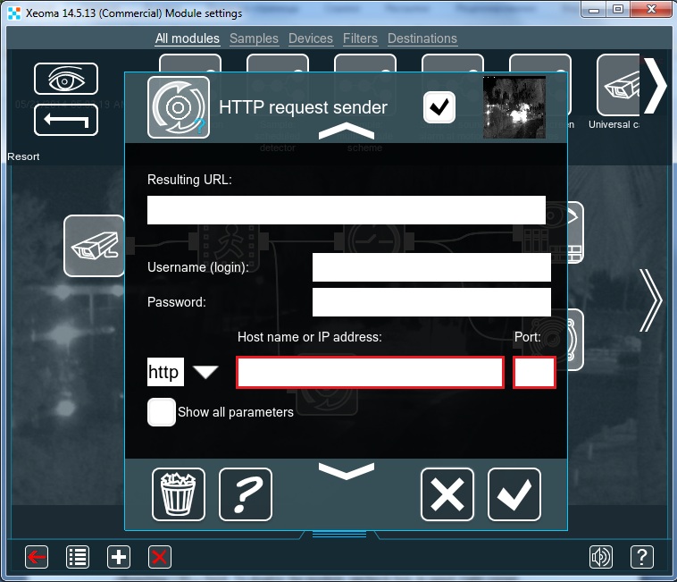Screen dimensions: 677x582
Task: Click the Username (login) field
Action: point(431,267)
